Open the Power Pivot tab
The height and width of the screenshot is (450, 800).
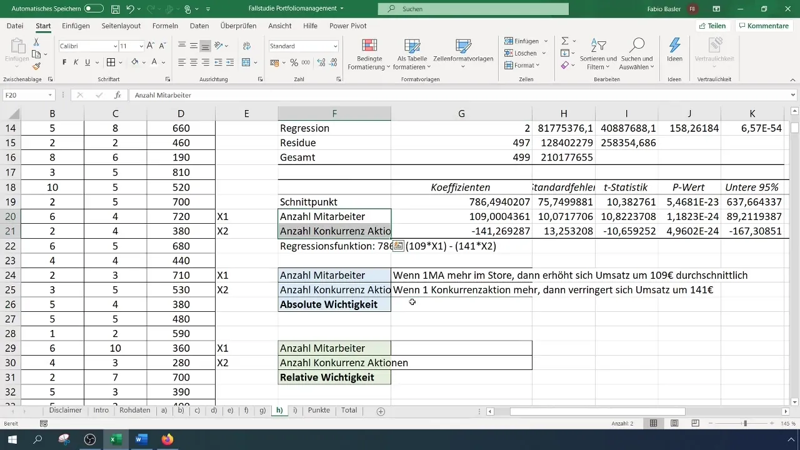pyautogui.click(x=348, y=26)
